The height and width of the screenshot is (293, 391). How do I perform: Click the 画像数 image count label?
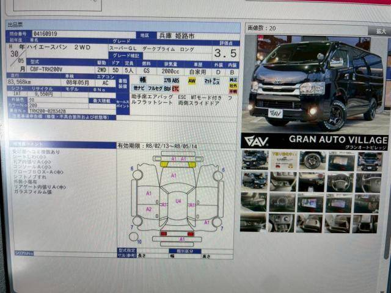(x=261, y=28)
